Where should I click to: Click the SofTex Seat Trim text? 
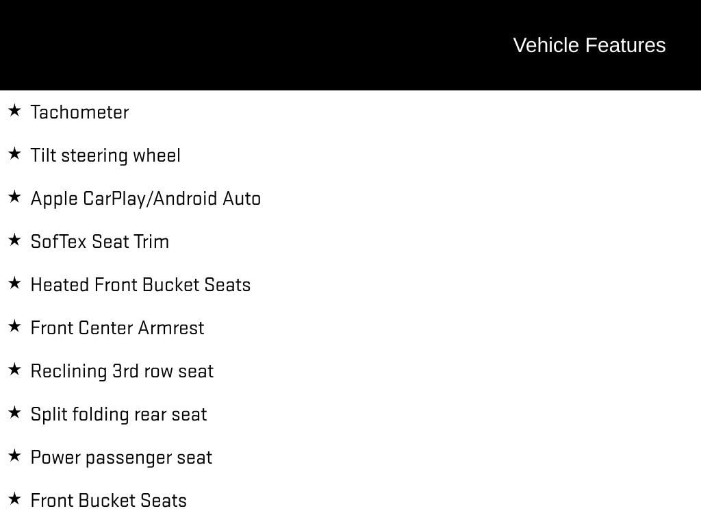(100, 242)
